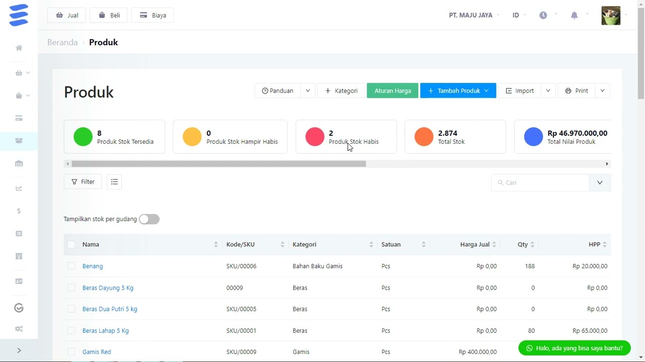The width and height of the screenshot is (645, 362).
Task: Open the Import dropdown arrow
Action: pyautogui.click(x=548, y=91)
